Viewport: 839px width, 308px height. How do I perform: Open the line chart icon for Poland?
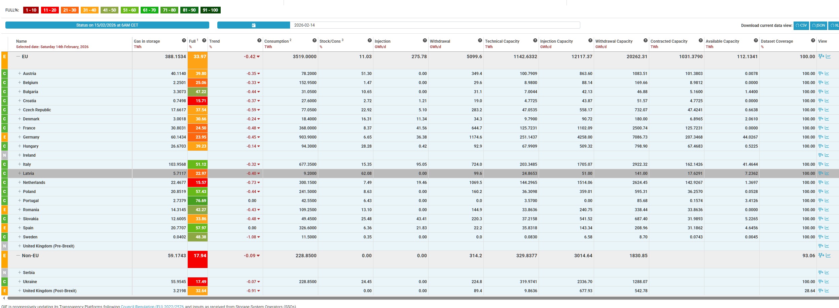point(827,192)
